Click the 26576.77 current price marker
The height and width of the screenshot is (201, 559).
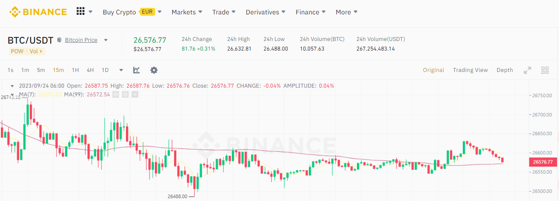click(544, 162)
